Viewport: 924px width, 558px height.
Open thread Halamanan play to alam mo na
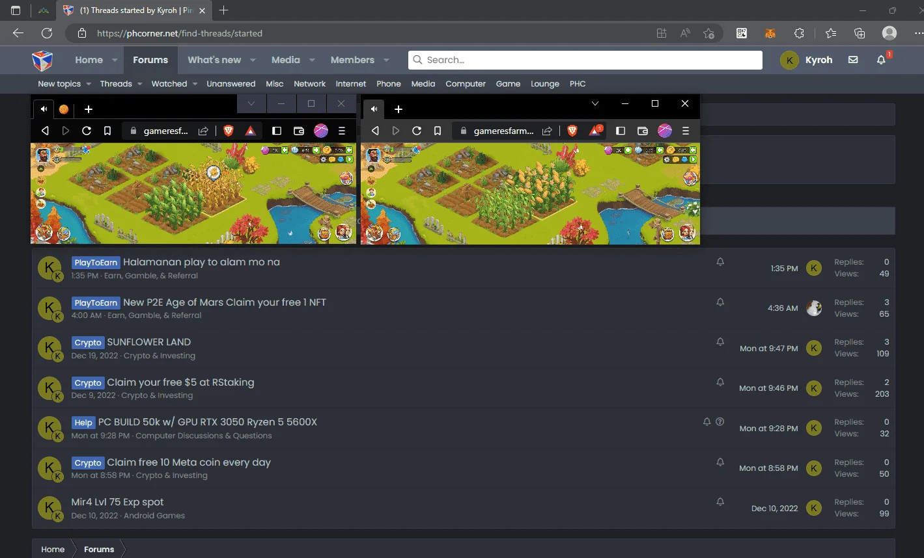[x=201, y=262]
